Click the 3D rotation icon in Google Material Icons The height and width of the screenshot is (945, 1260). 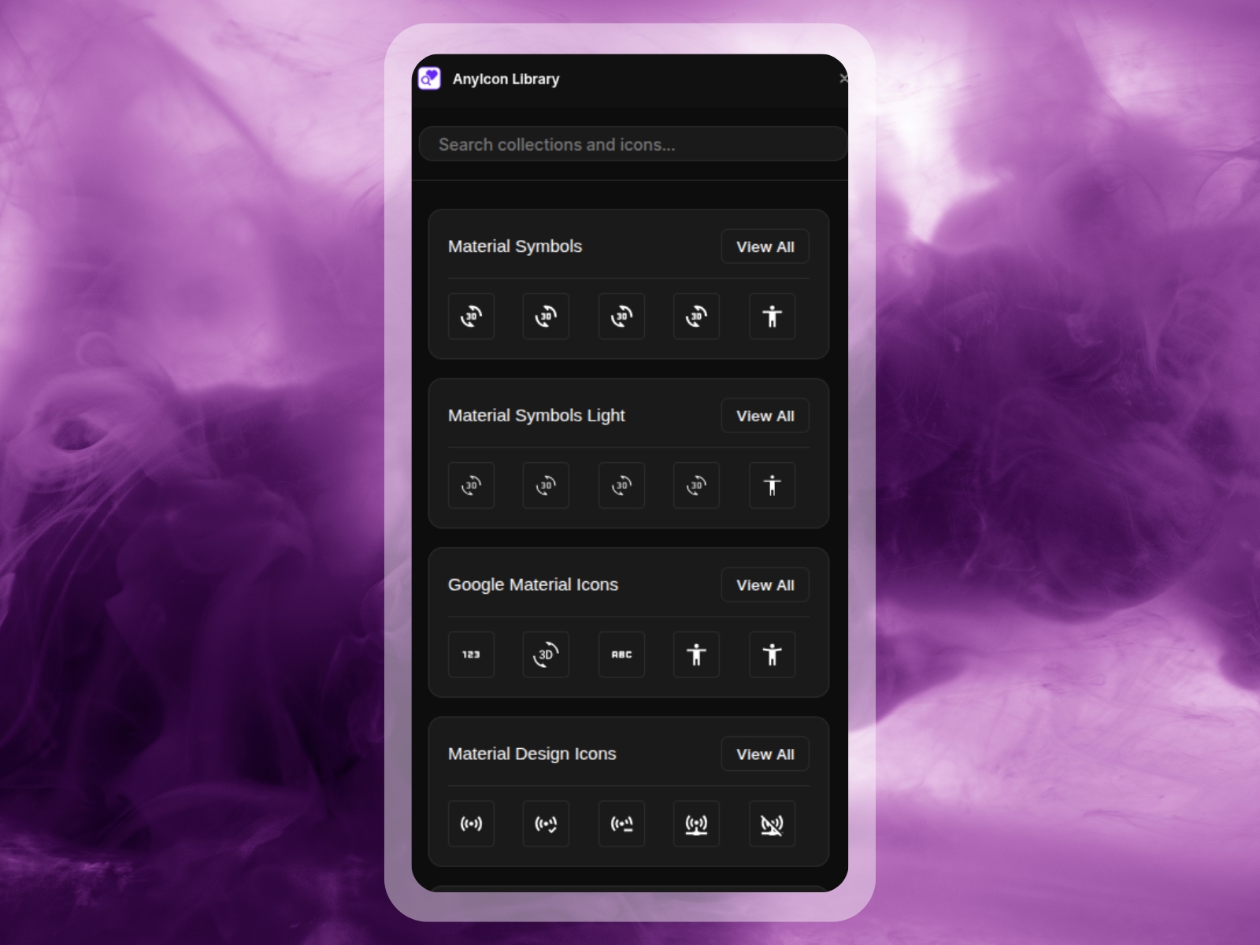pyautogui.click(x=546, y=654)
